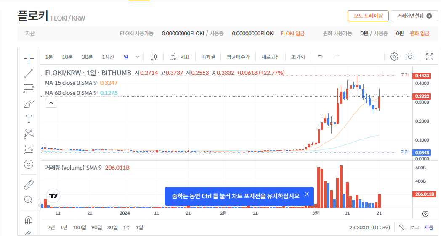Click 원화 입금 KRW deposit link
The width and height of the screenshot is (441, 236).
pyautogui.click(x=420, y=34)
